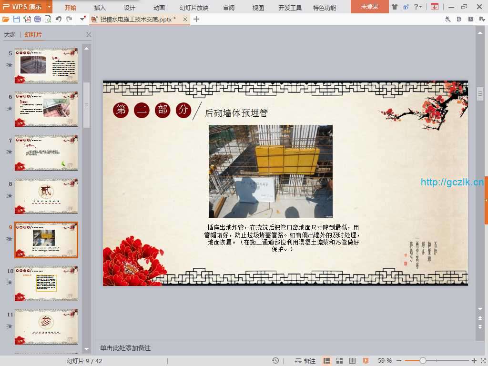488x366 pixels.
Task: Switch to reading view in status bar
Action: (x=353, y=361)
